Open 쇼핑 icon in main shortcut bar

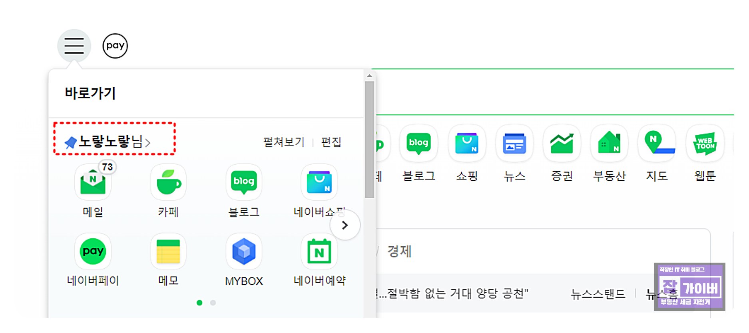(x=467, y=144)
